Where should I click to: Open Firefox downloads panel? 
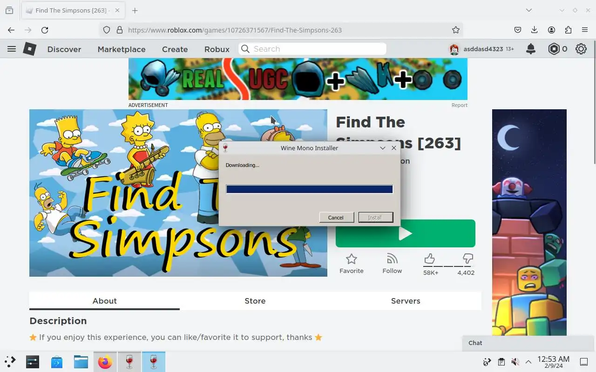pos(535,30)
